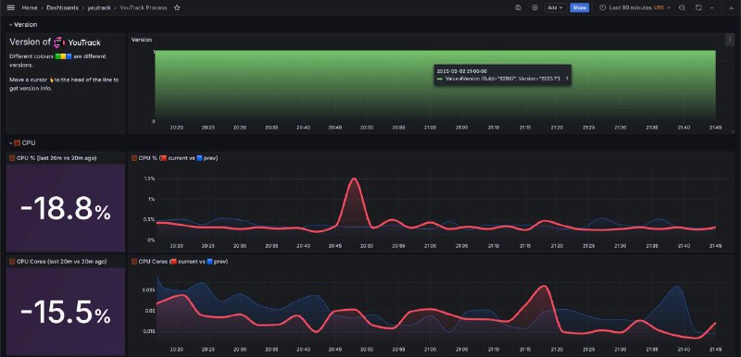
Task: Click the YouTrack logo in the Version text panel
Action: point(58,43)
